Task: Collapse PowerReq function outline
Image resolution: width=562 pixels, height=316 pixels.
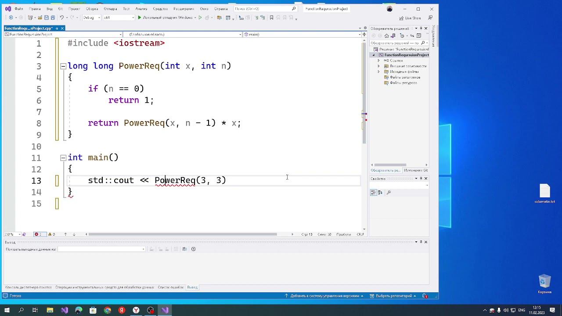Action: [x=63, y=66]
